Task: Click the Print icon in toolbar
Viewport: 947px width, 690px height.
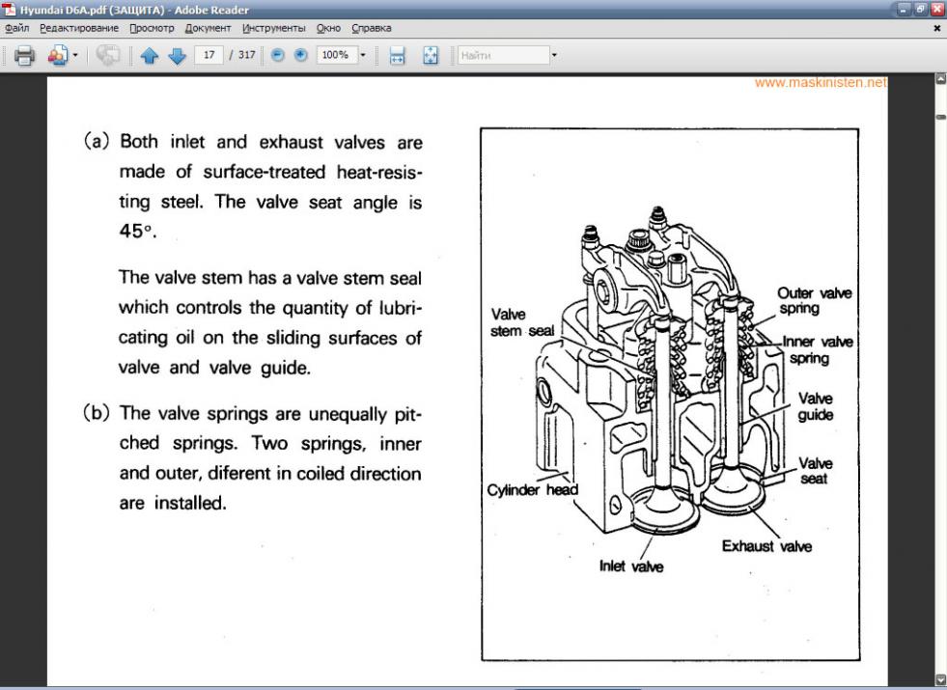Action: (24, 56)
